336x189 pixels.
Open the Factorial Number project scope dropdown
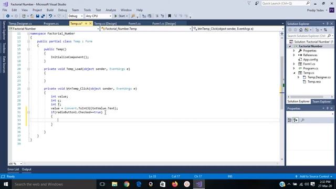tap(54, 29)
